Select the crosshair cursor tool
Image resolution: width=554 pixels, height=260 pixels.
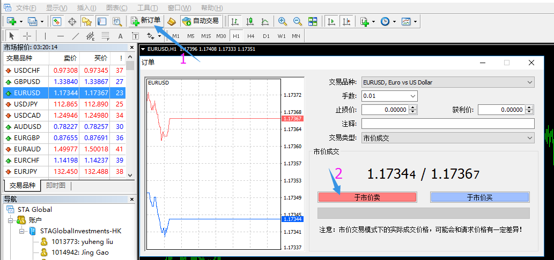point(27,36)
